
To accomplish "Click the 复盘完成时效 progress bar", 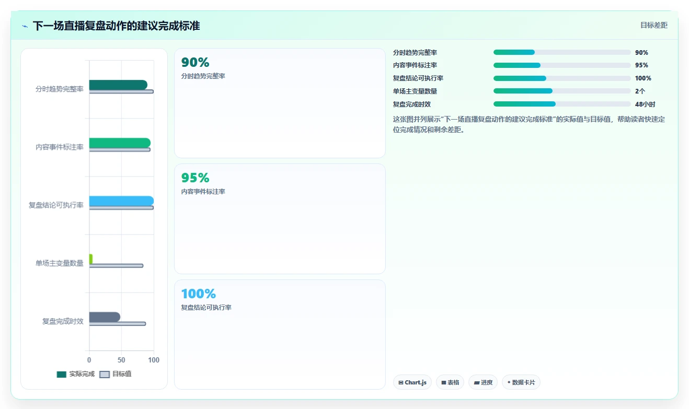I will click(x=562, y=104).
